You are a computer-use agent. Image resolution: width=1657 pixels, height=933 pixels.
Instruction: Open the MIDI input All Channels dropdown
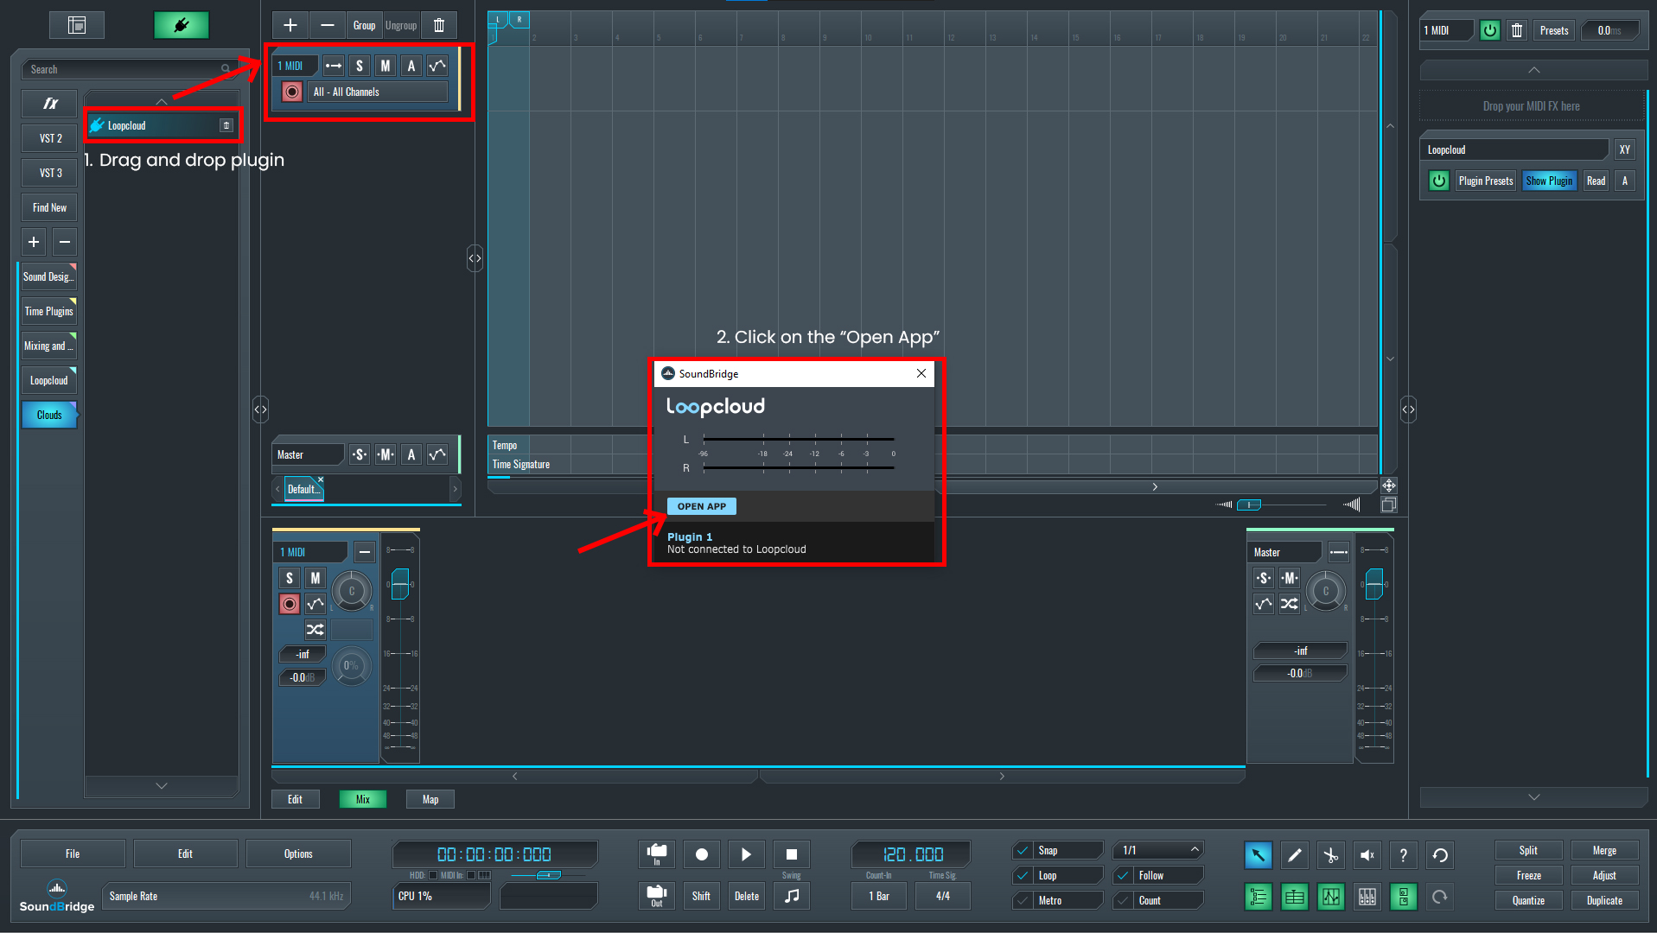[378, 92]
